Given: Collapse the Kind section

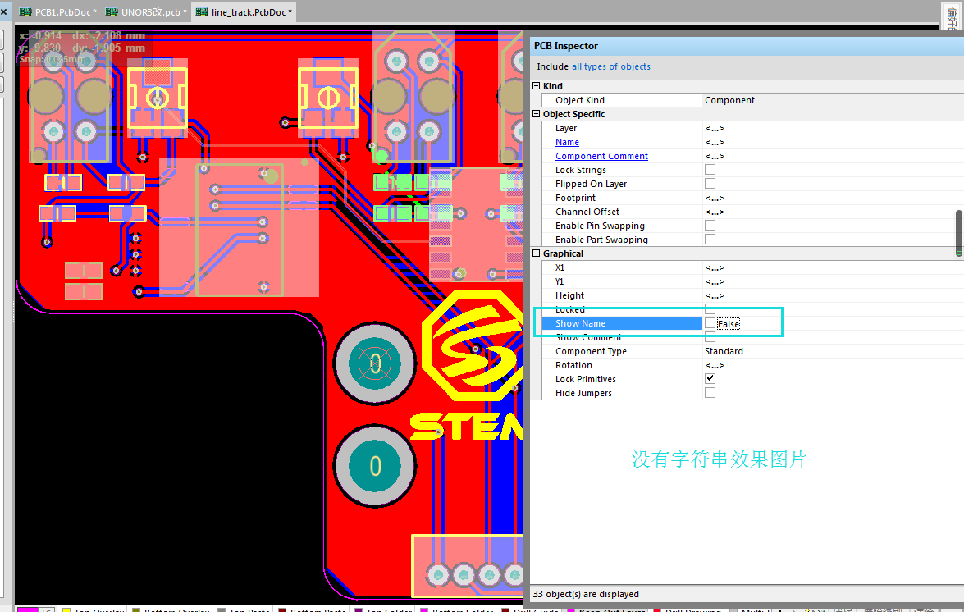Looking at the screenshot, I should 537,86.
